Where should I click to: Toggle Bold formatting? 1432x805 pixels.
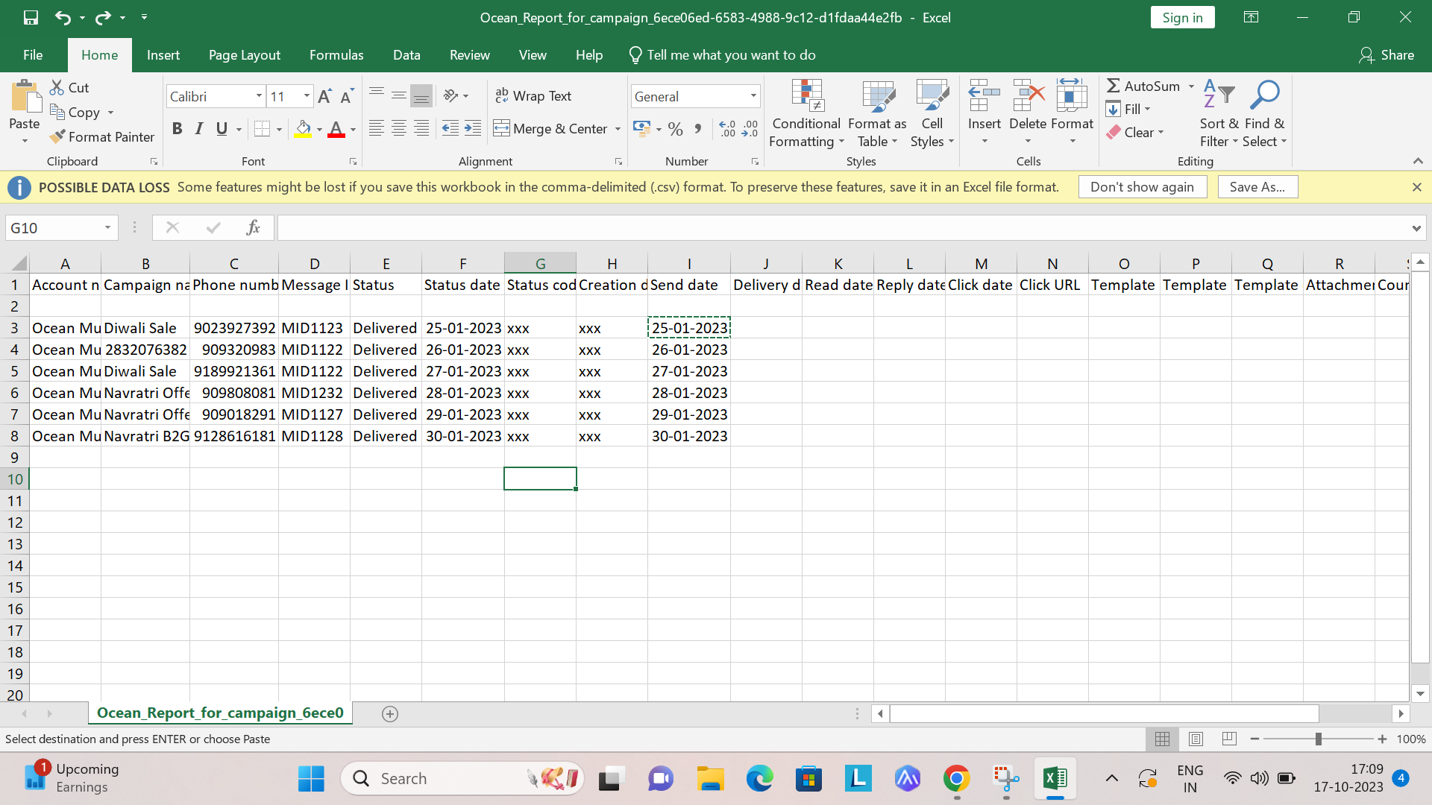click(x=177, y=128)
